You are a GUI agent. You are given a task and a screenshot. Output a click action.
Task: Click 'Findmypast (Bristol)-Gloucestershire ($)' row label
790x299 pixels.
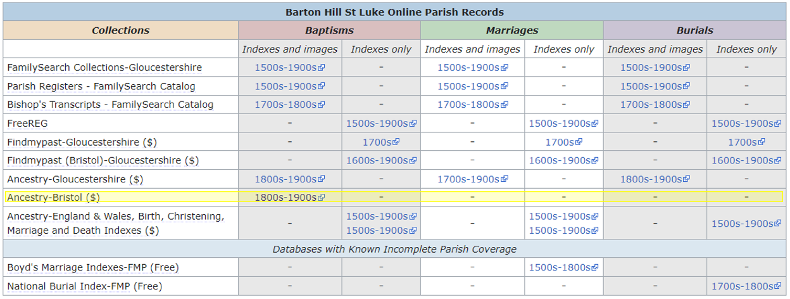coord(103,160)
